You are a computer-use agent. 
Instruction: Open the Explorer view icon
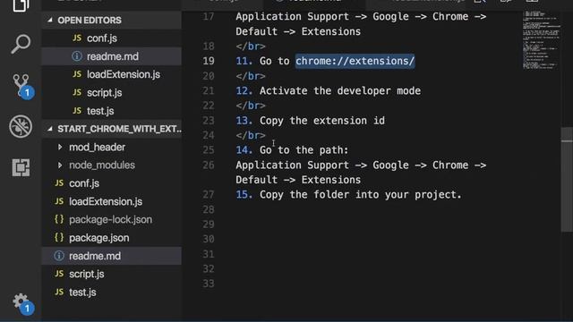click(21, 5)
